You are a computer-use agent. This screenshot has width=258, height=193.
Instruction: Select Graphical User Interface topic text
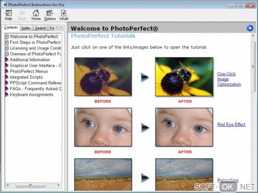coord(36,65)
